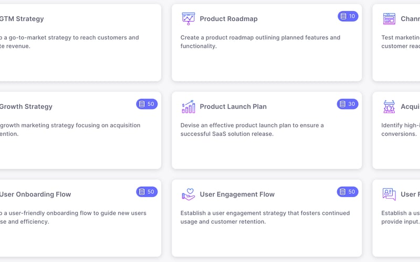Click the Product Launch Plan bar chart icon
Viewport: 420px width, 262px height.
(188, 106)
